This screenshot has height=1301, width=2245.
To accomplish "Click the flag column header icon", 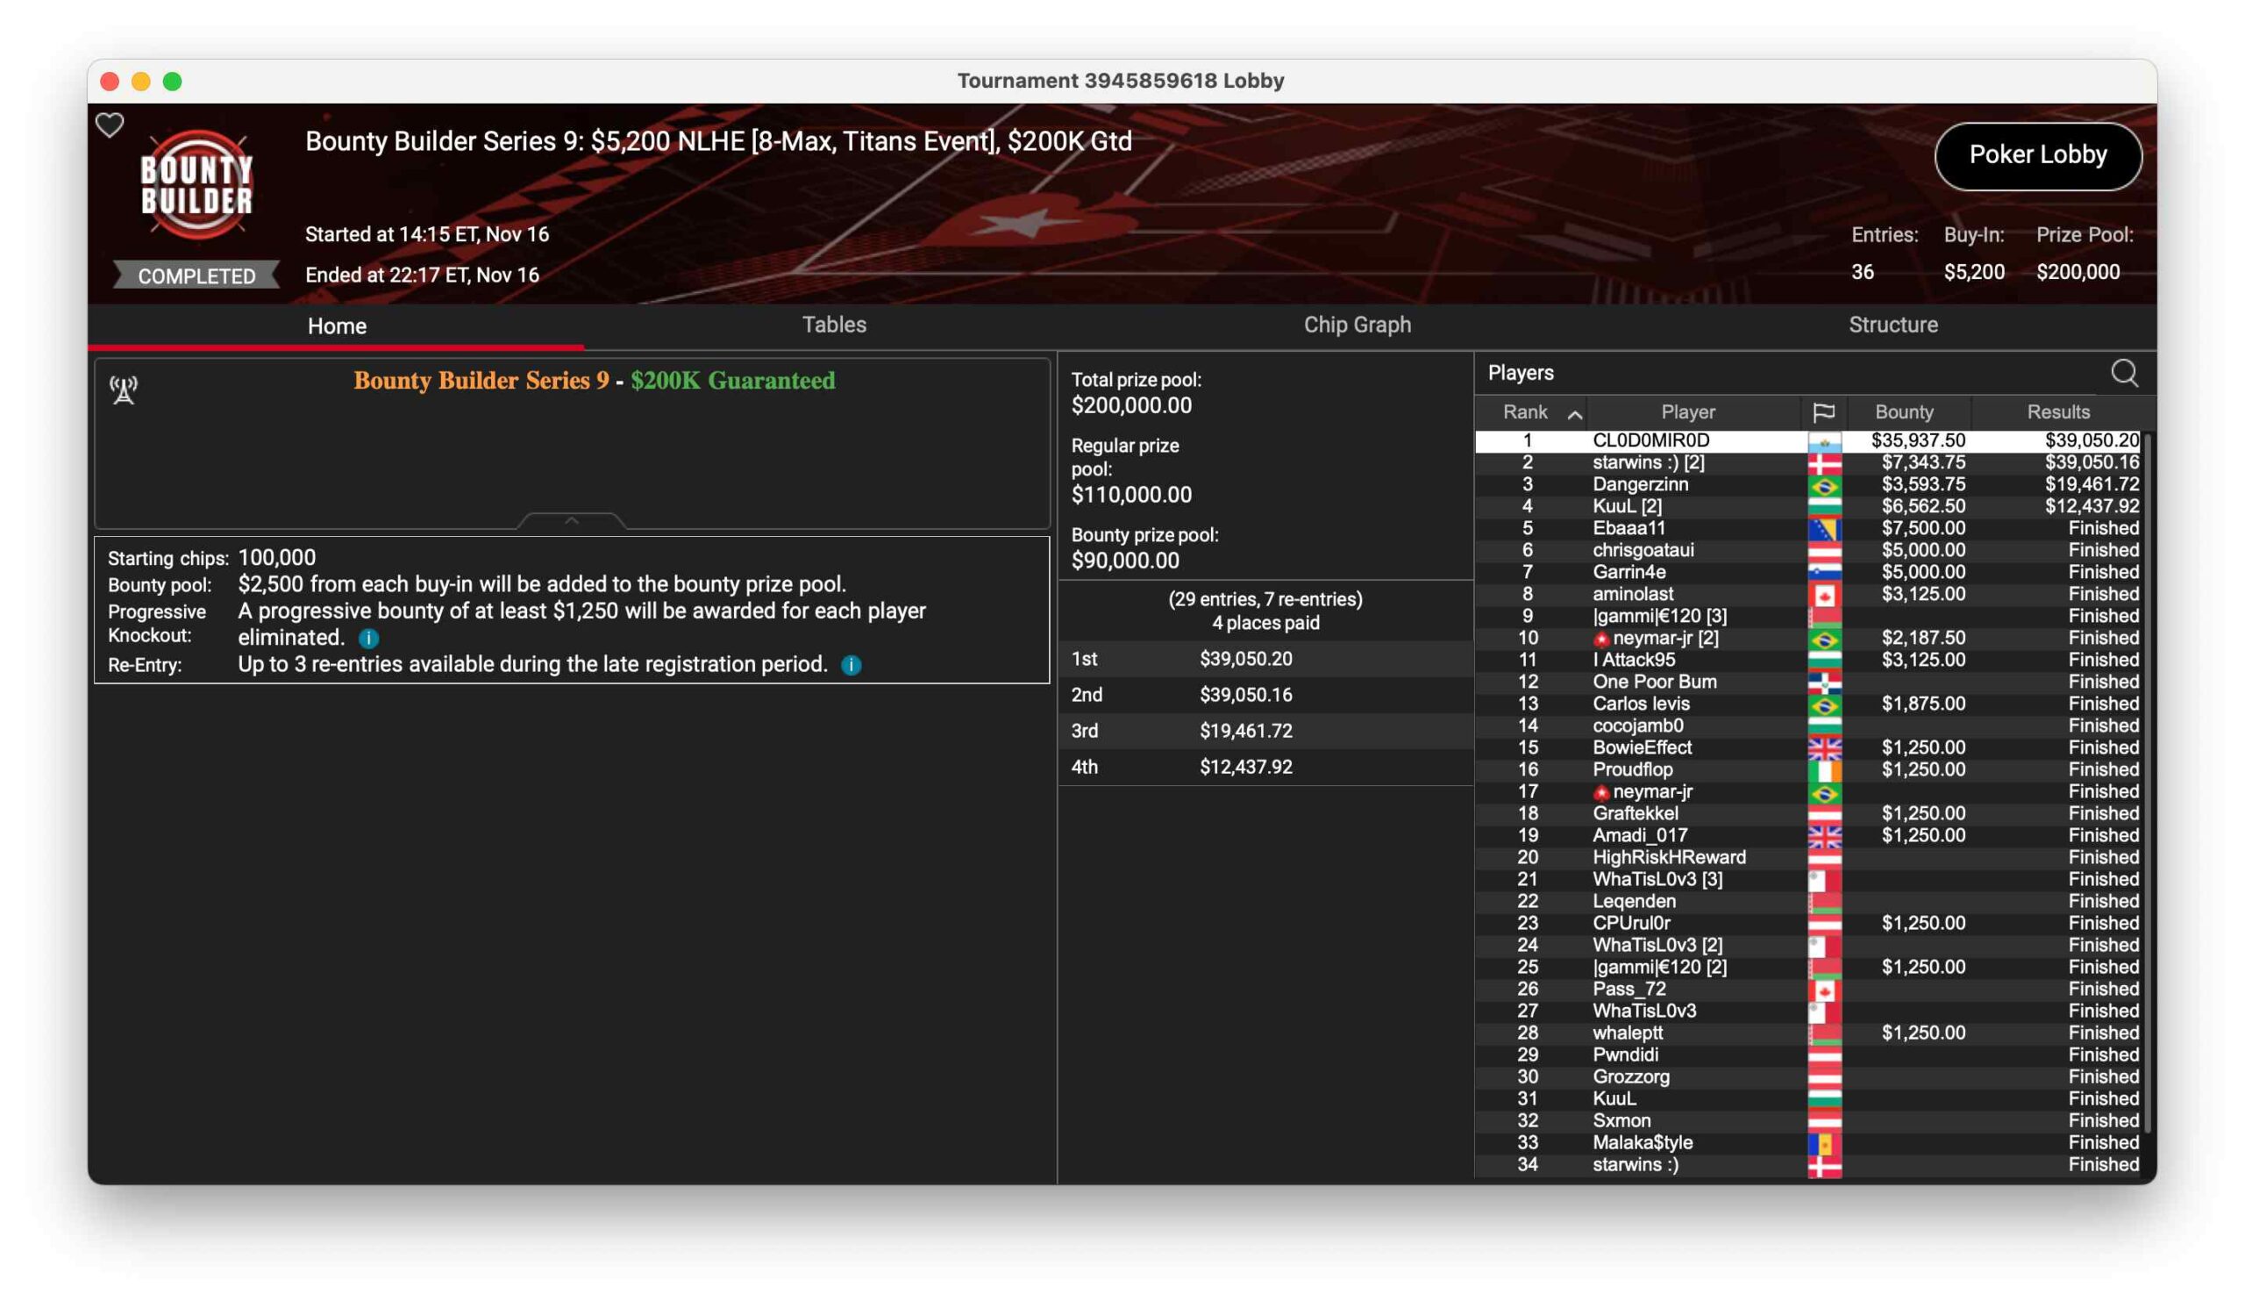I will tap(1823, 411).
